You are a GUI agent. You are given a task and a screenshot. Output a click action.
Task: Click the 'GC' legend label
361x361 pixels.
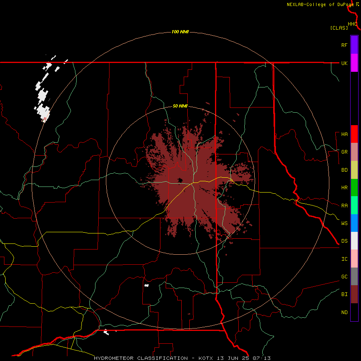tap(344, 277)
